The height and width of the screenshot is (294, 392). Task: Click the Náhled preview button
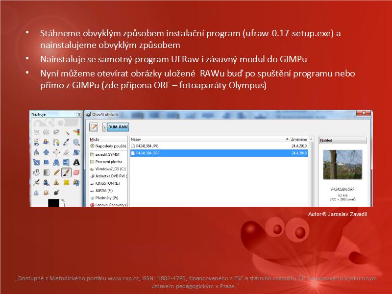pyautogui.click(x=343, y=140)
